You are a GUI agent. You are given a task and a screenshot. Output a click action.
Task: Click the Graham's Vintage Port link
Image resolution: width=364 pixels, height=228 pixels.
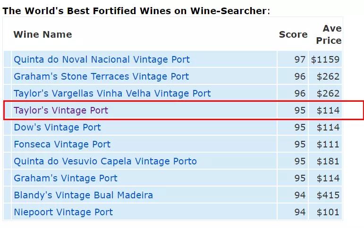[x=66, y=179]
